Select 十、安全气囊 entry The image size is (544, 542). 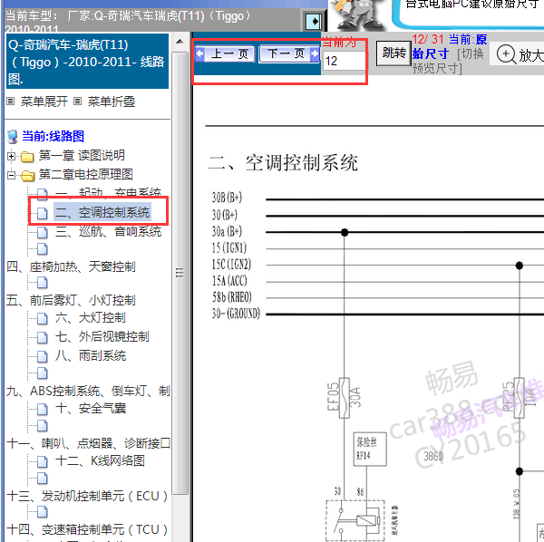(x=90, y=409)
